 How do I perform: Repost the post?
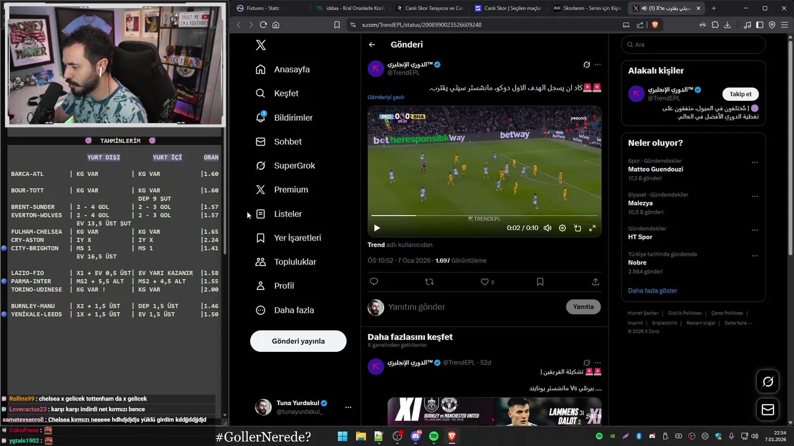pyautogui.click(x=429, y=282)
